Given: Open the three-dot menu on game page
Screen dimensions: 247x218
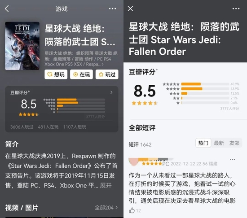Looking at the screenshot, I should pyautogui.click(x=112, y=9).
